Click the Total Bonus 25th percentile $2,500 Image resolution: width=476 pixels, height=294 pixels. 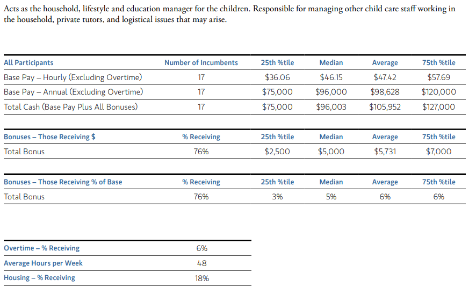[277, 152]
